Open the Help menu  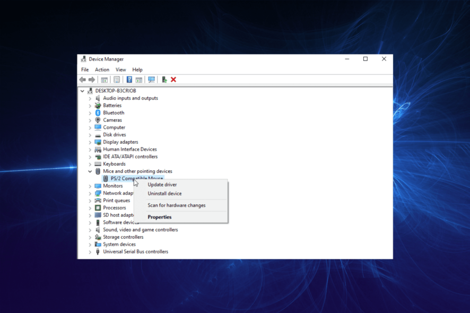click(137, 69)
